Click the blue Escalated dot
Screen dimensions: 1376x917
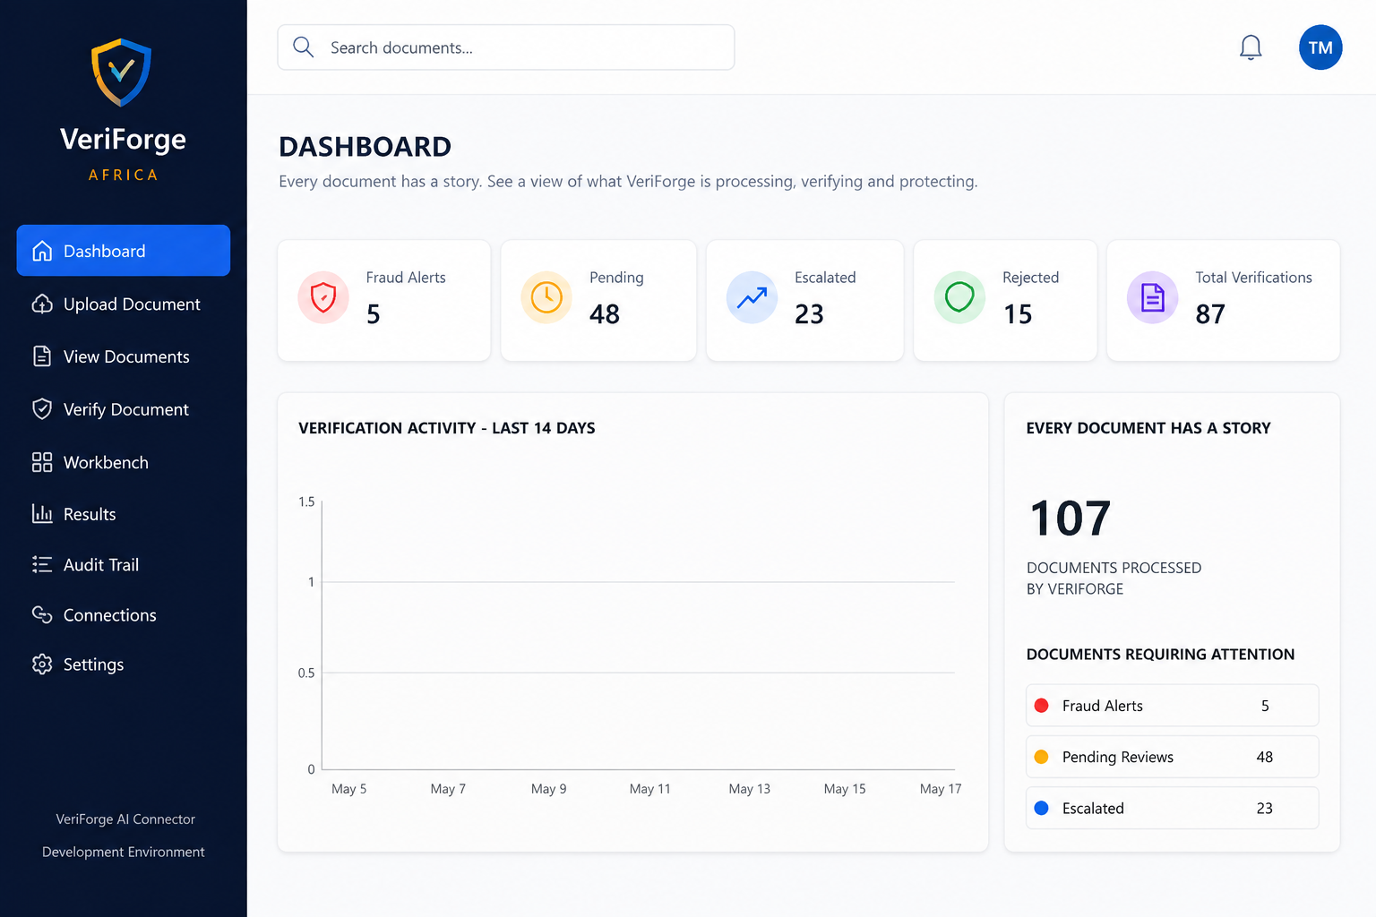1042,808
